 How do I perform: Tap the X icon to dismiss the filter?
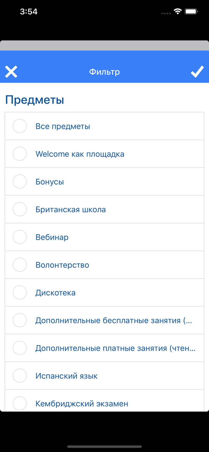(x=11, y=72)
